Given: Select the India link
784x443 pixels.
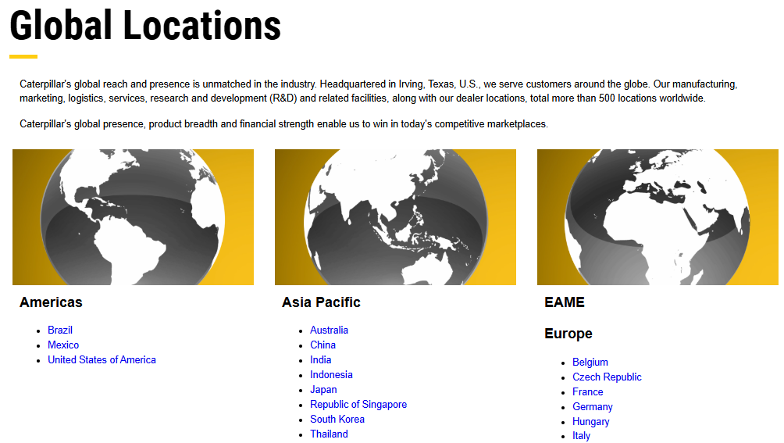Looking at the screenshot, I should pyautogui.click(x=320, y=360).
